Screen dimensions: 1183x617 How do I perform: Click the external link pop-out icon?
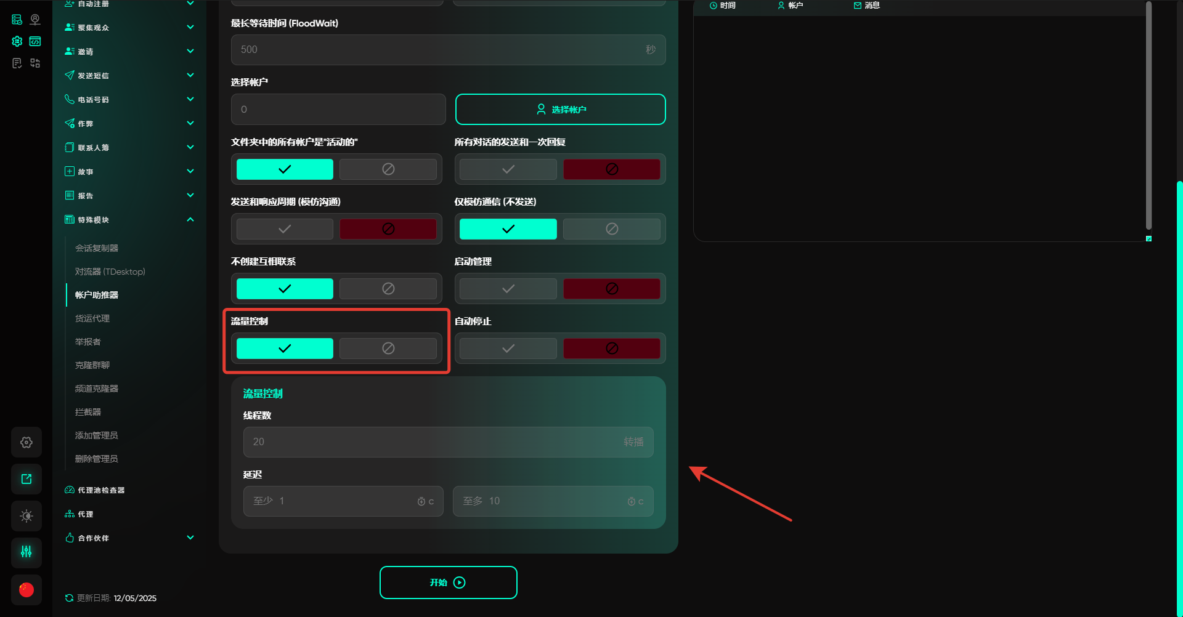click(x=26, y=479)
